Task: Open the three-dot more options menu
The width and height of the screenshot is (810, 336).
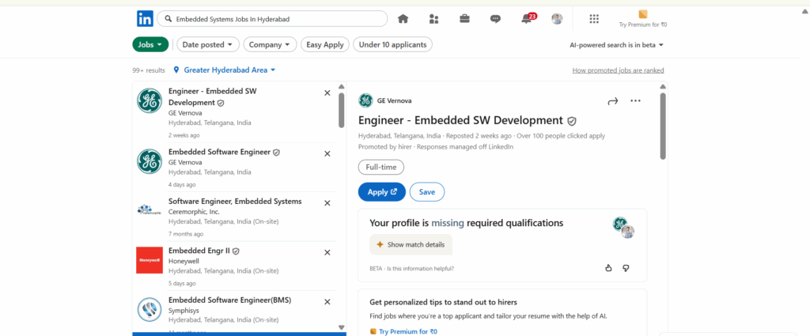Action: (x=635, y=101)
